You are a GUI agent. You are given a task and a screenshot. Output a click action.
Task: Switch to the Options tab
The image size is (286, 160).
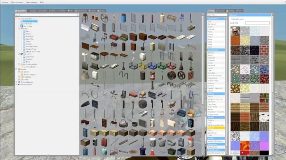click(220, 11)
